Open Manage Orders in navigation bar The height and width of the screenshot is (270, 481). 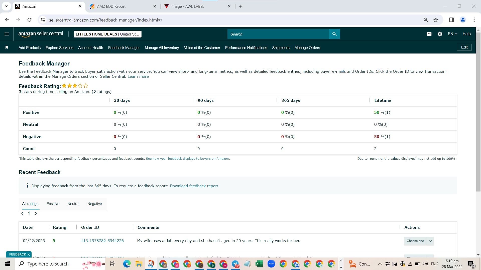coord(307,48)
